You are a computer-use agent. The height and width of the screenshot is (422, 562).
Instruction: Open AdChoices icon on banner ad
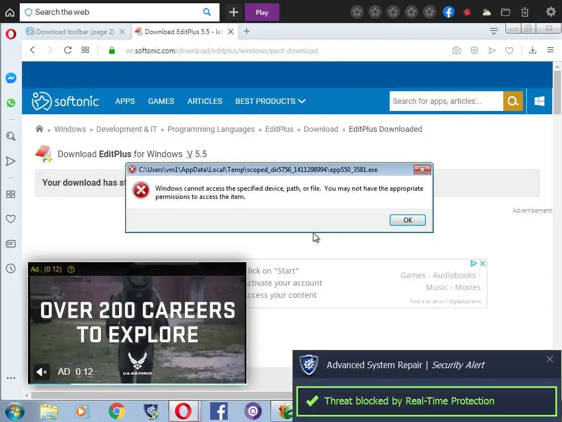tap(474, 263)
